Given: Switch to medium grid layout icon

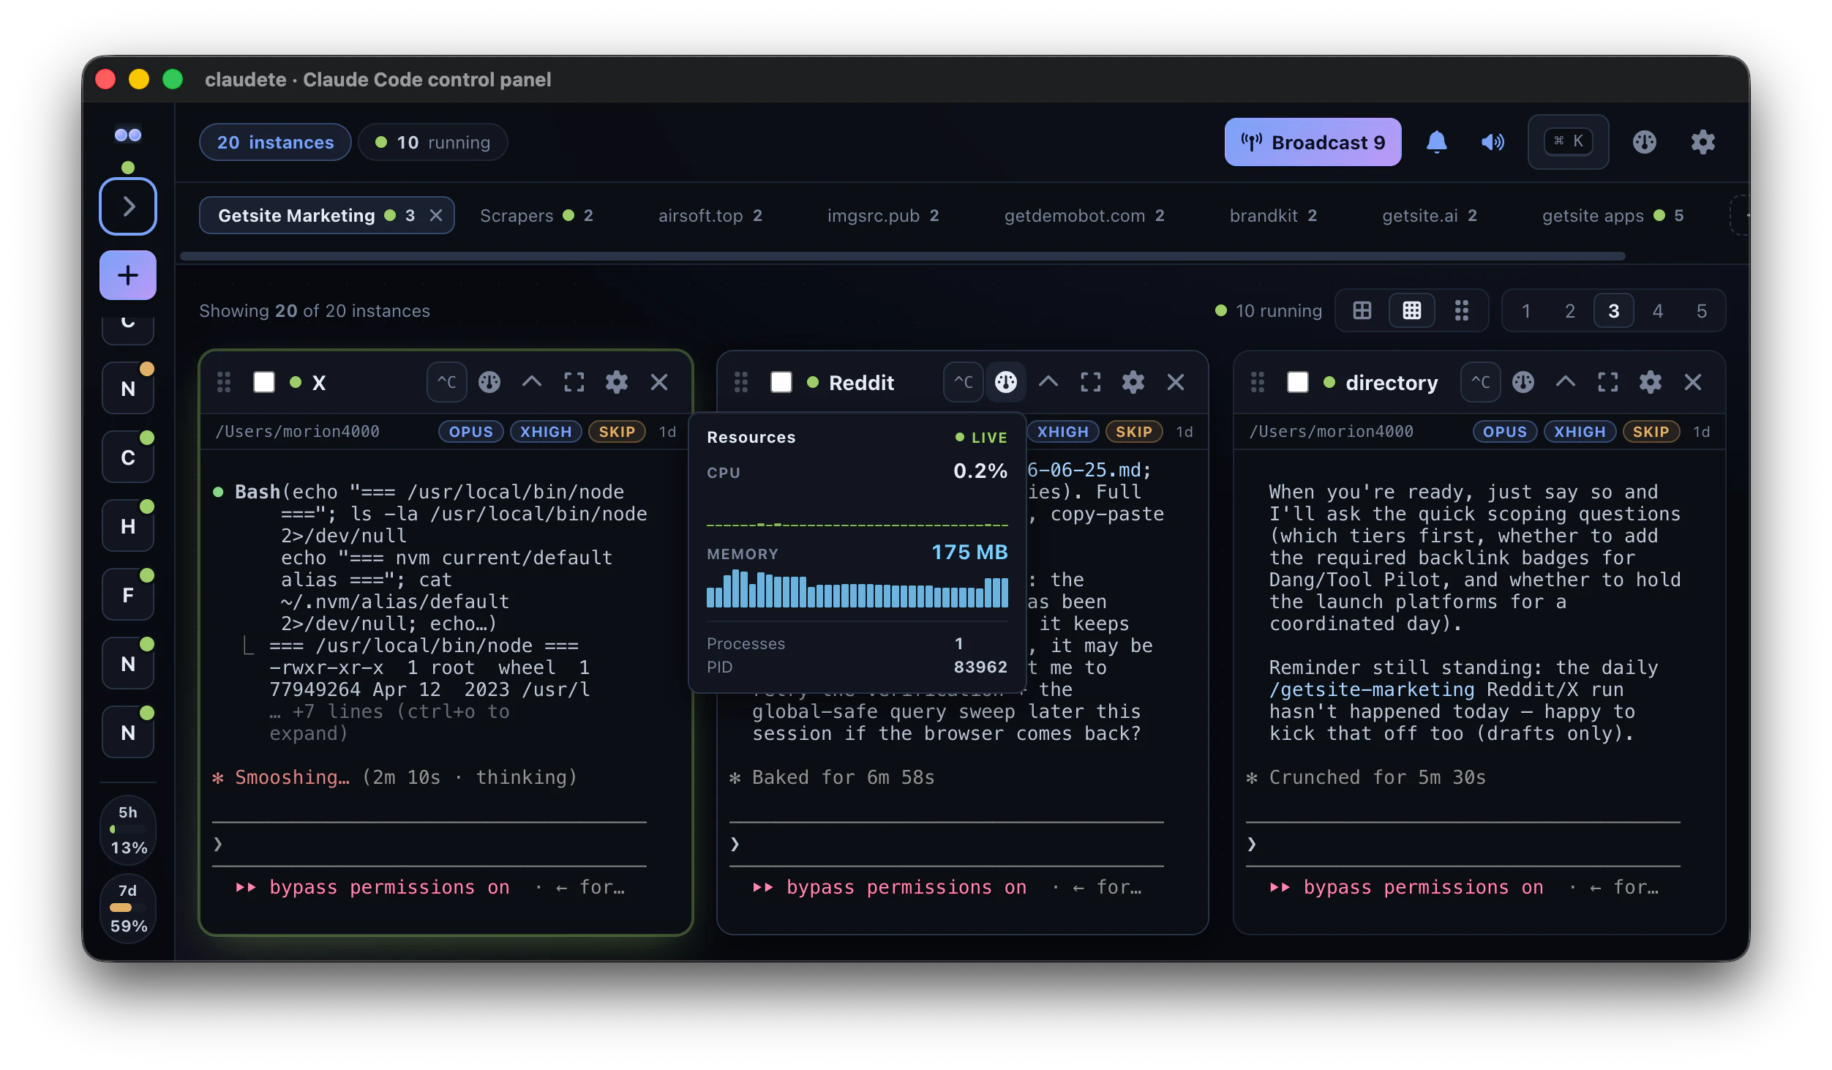Looking at the screenshot, I should pyautogui.click(x=1411, y=310).
